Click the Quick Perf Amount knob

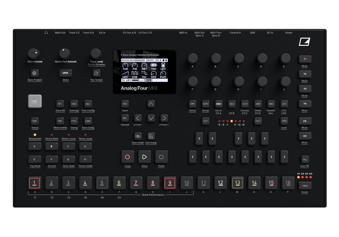tap(65, 54)
